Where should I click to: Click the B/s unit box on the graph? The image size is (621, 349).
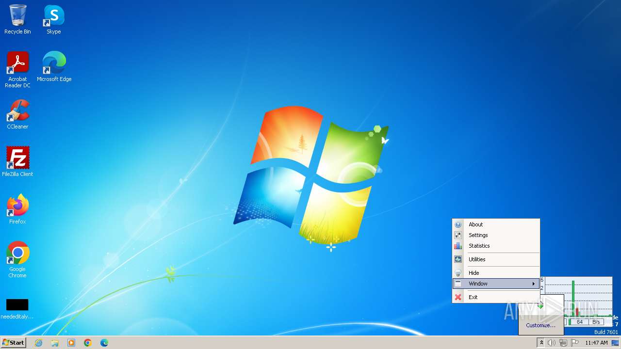[x=596, y=322]
